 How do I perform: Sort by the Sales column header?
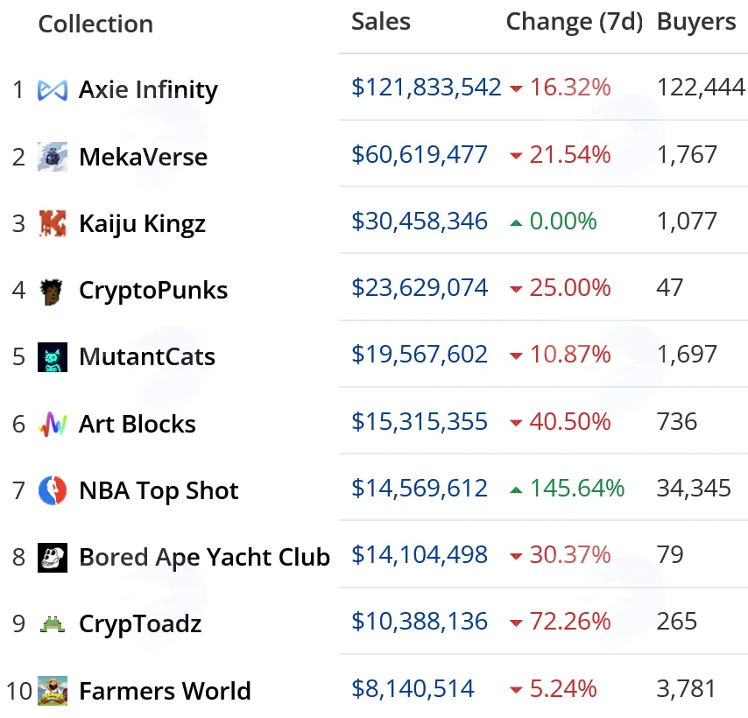[x=381, y=22]
